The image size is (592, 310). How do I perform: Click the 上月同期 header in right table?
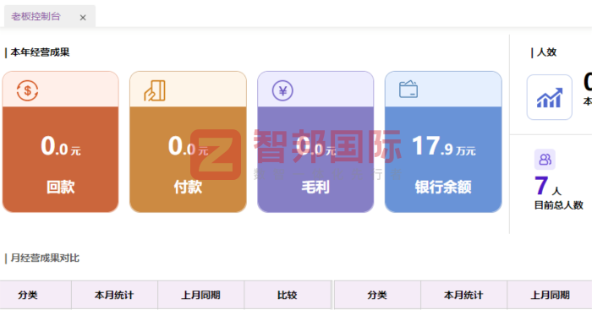(550, 295)
